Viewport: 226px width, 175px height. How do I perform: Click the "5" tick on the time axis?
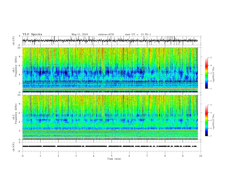(x=112, y=156)
